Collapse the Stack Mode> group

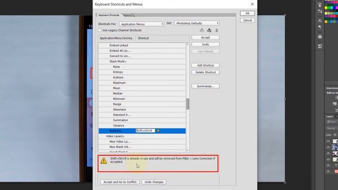(x=142, y=61)
